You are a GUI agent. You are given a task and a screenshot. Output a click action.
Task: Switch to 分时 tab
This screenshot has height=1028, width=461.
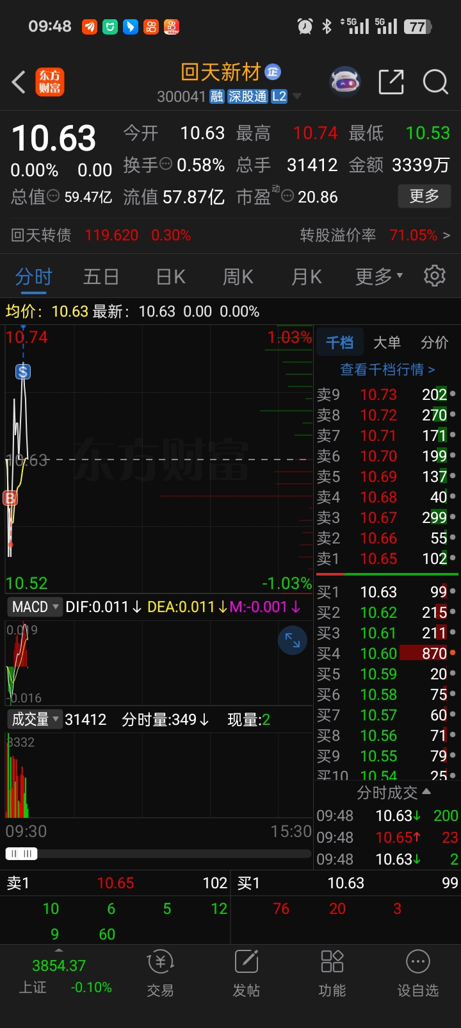[33, 277]
